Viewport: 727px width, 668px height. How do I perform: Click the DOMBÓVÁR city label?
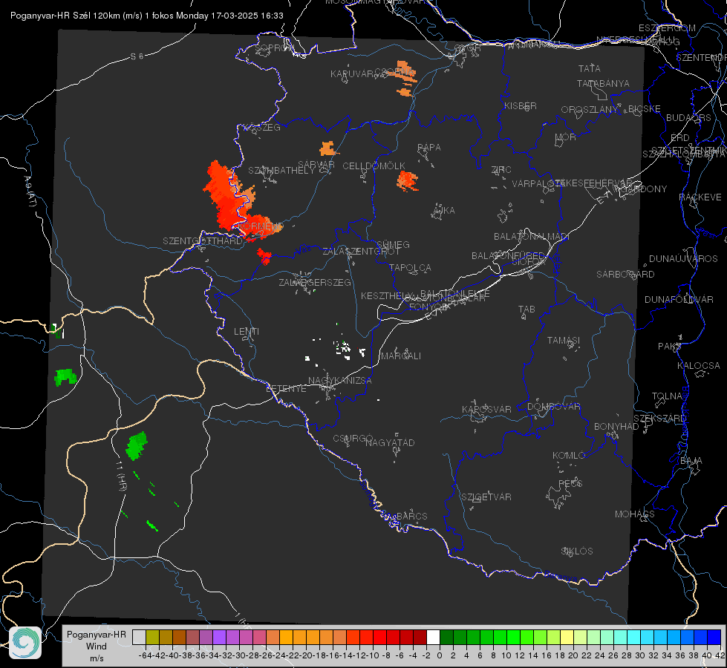click(x=553, y=407)
